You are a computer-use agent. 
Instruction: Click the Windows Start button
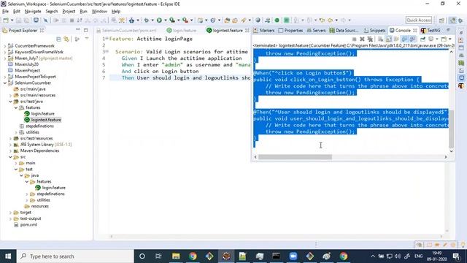coord(8,256)
